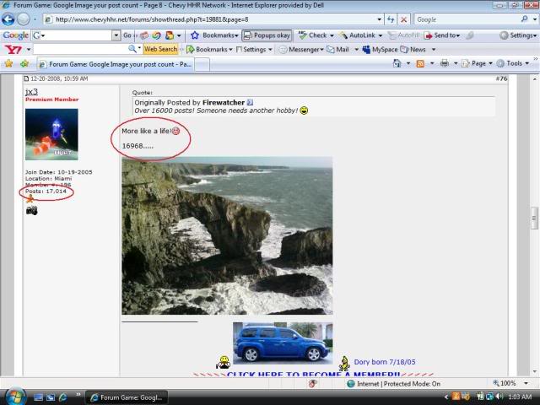Expand the Home dropdown arrow
Viewport: 540px width, 405px height.
point(408,63)
